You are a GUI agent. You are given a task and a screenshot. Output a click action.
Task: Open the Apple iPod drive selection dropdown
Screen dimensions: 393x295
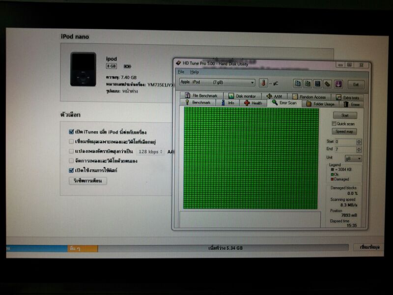tap(217, 83)
